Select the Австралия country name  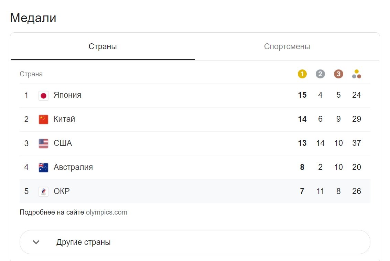pos(73,167)
